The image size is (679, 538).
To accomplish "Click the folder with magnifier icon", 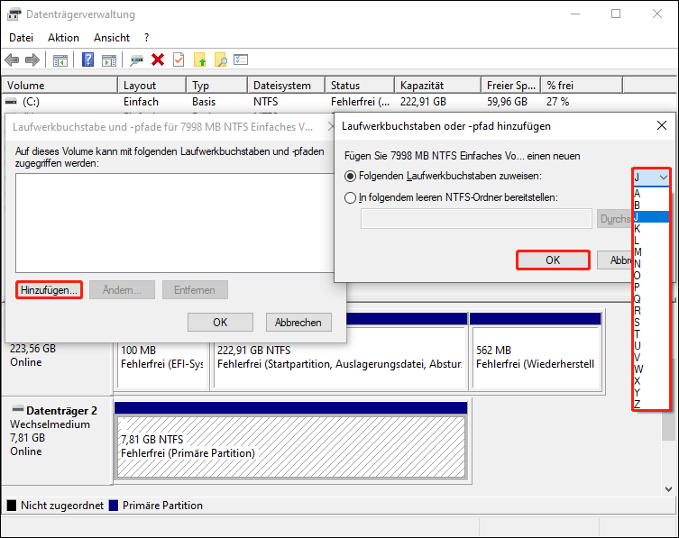I will 220,59.
